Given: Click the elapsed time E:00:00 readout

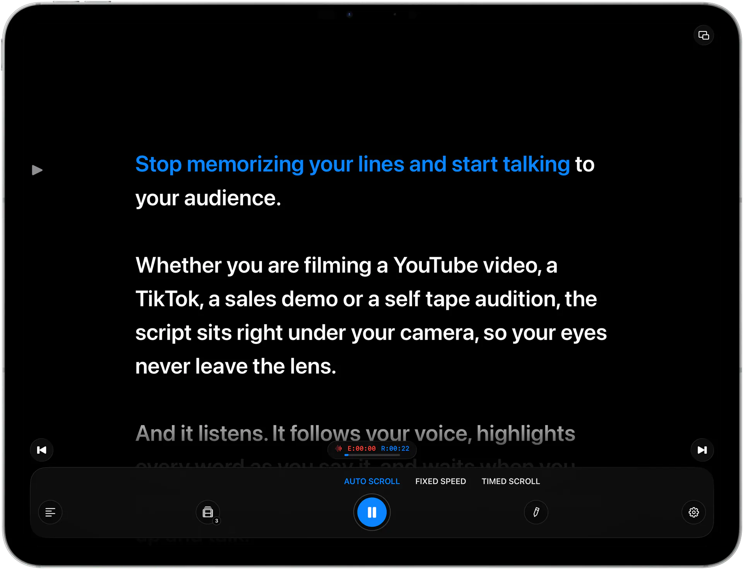Looking at the screenshot, I should [x=361, y=448].
